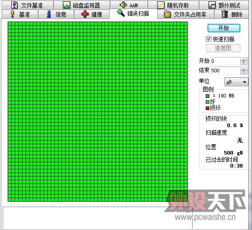252x230 pixels.
Task: Switch to the 基准 tab
Action: pos(20,14)
